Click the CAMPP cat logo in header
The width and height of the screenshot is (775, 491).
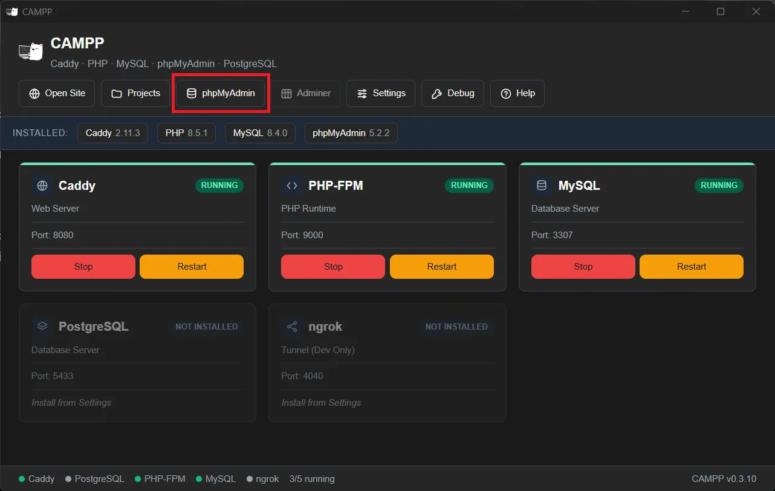pos(31,52)
